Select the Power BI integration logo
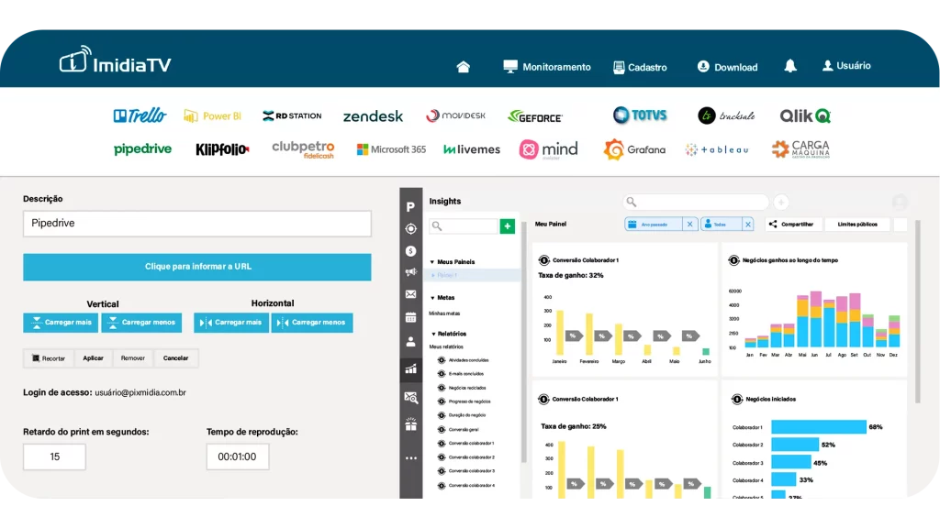This screenshot has height=528, width=940. 212,116
